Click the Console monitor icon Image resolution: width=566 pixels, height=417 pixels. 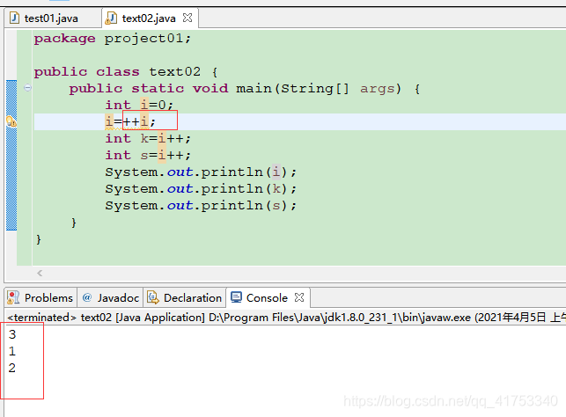[237, 297]
